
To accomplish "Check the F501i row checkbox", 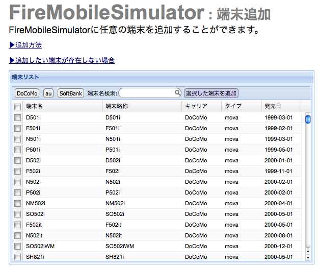I will 18,128.
